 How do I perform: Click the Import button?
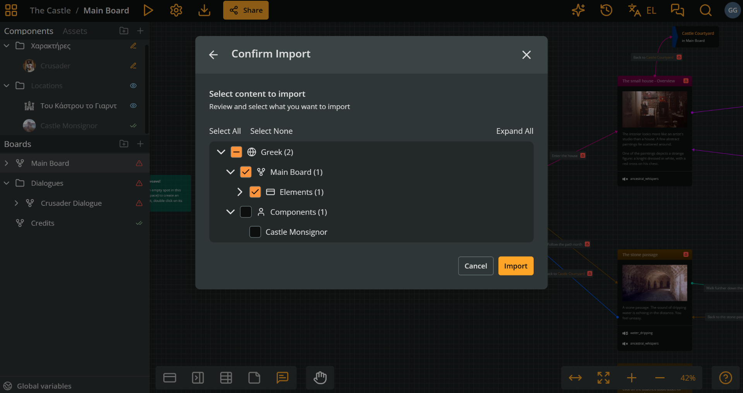click(x=516, y=266)
